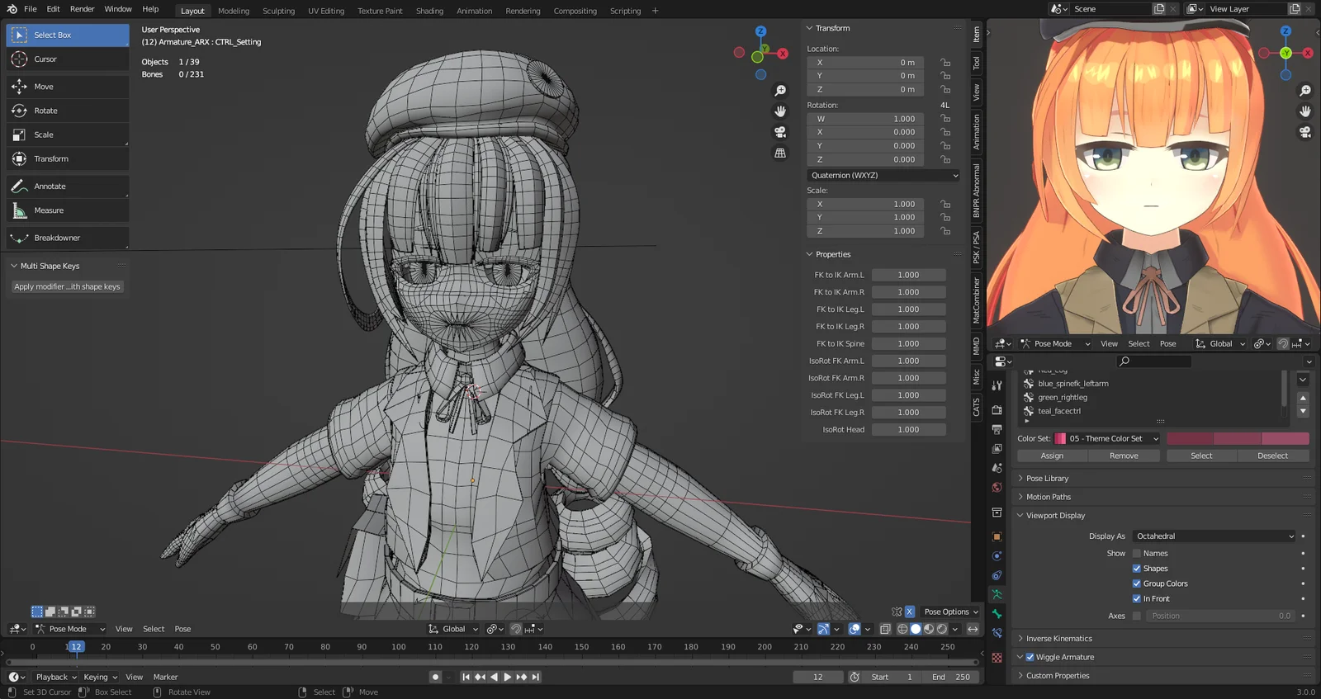Click the Apply modifier with shape keys button

(x=68, y=286)
